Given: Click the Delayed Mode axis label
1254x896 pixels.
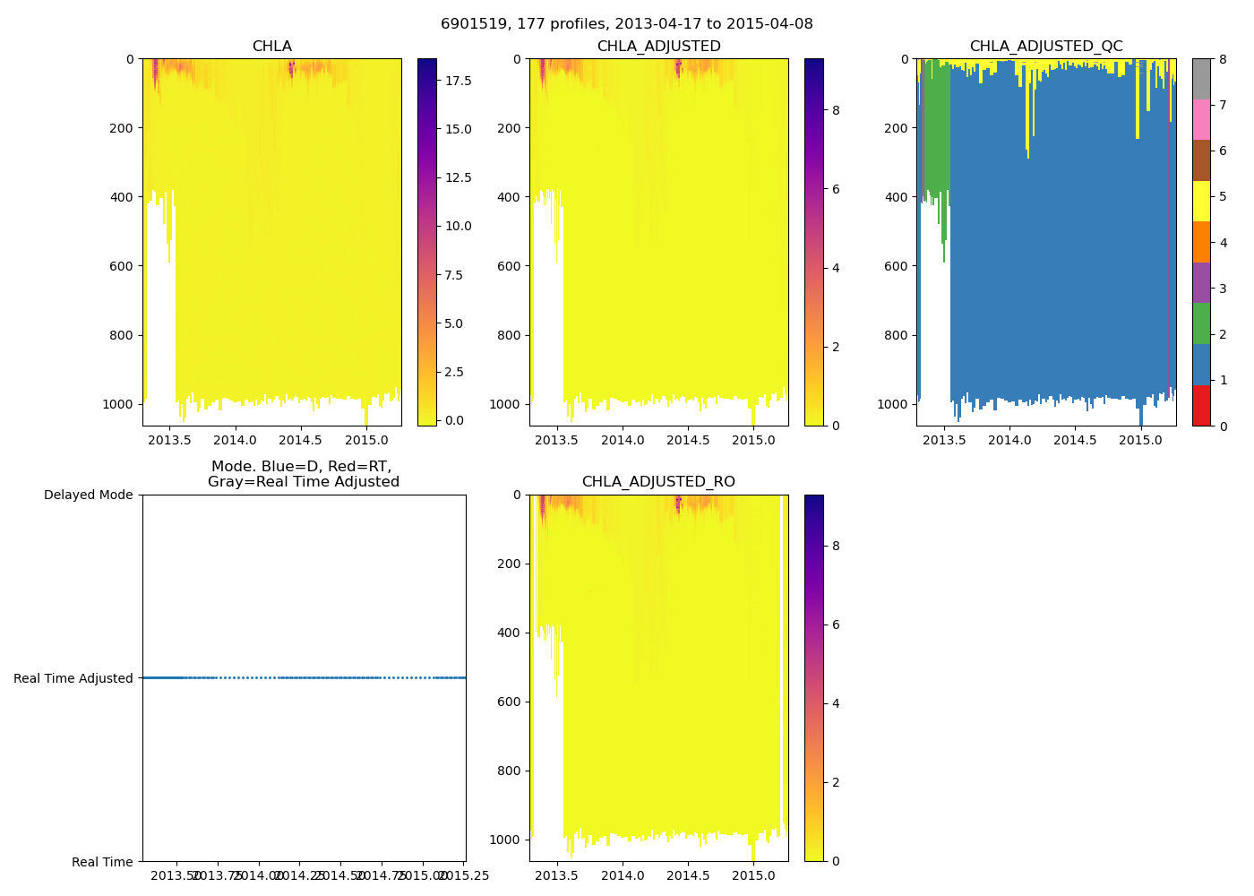Looking at the screenshot, I should 88,495.
